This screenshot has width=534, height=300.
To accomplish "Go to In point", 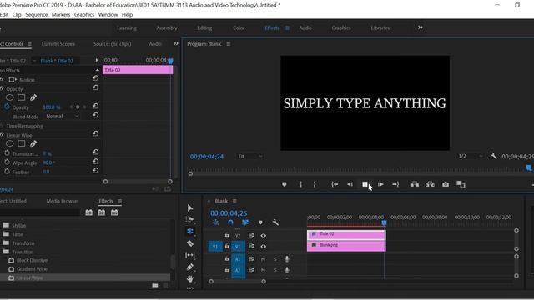I will (x=335, y=184).
